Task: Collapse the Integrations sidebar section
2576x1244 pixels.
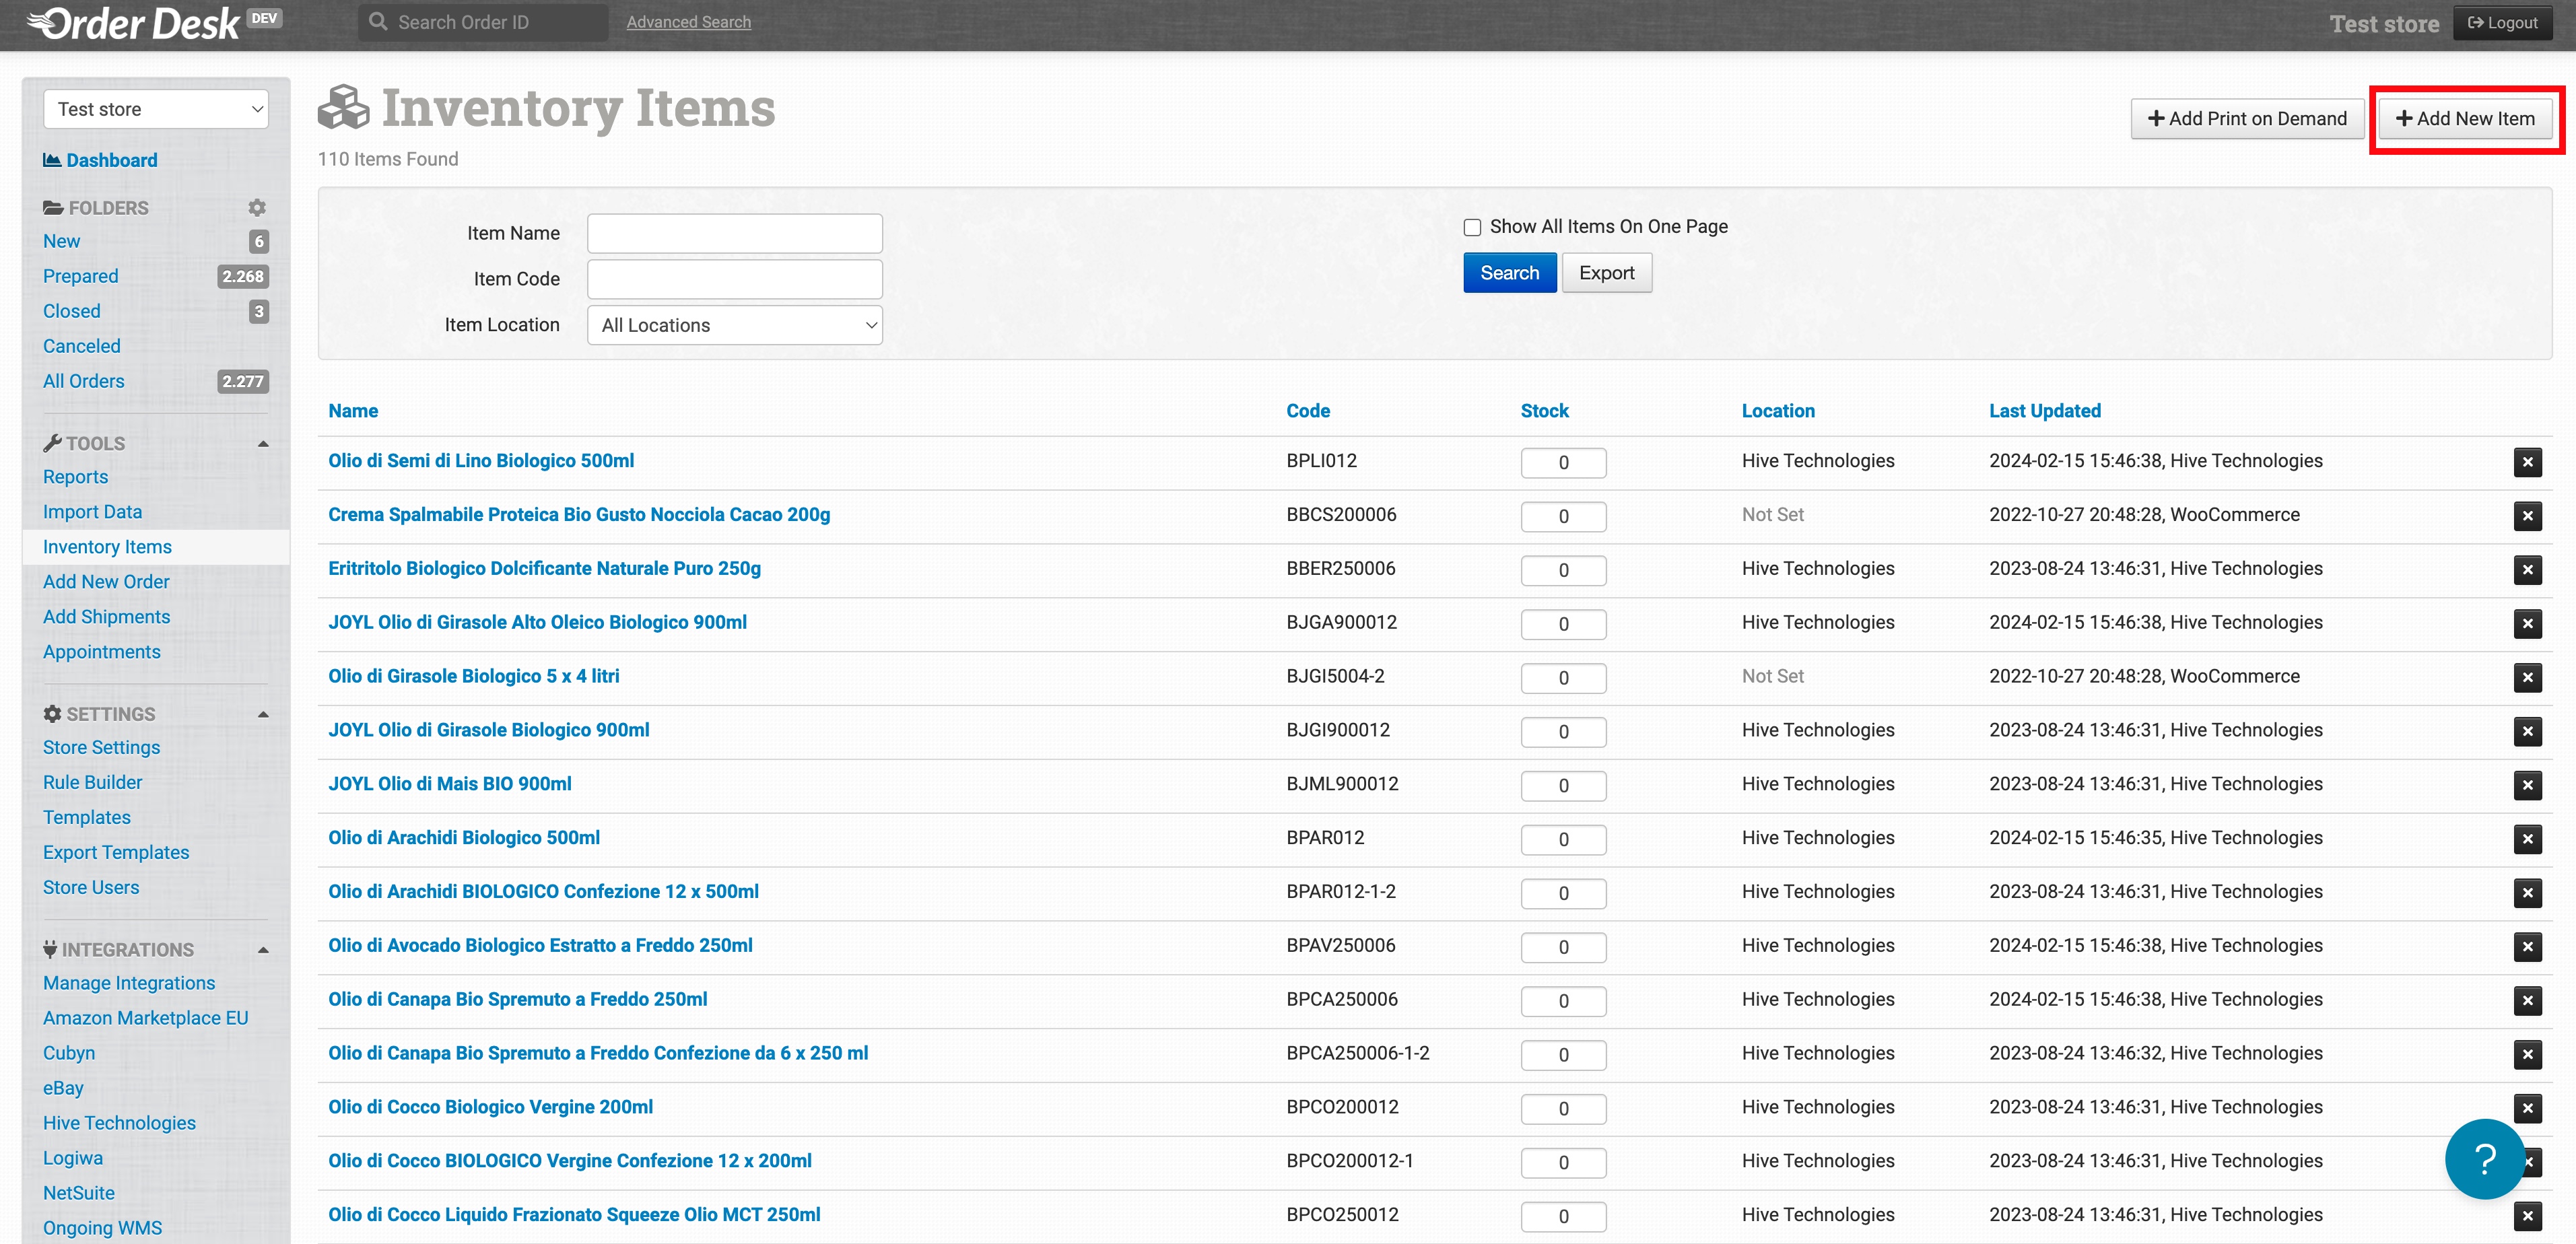Action: coord(263,950)
